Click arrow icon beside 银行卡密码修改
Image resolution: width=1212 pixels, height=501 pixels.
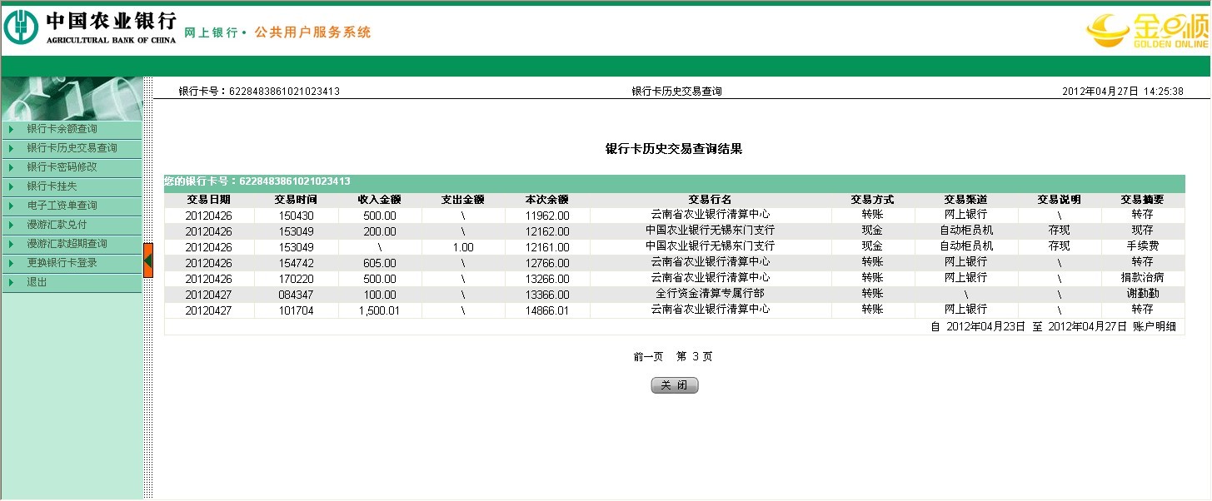12,167
